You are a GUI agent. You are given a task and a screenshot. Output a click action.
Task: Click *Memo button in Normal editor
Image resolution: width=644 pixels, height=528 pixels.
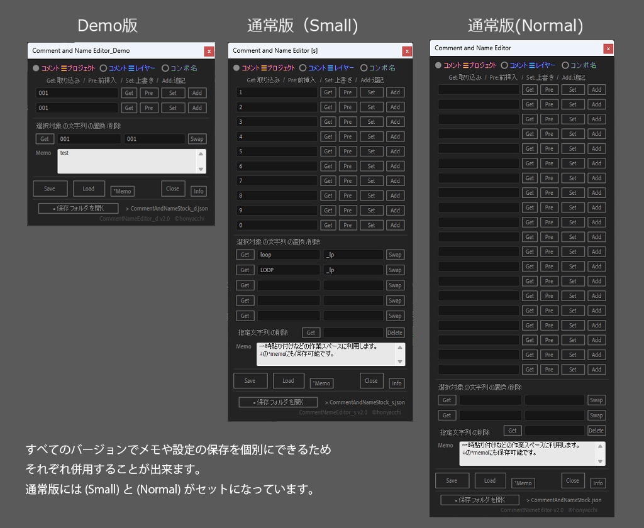(523, 483)
